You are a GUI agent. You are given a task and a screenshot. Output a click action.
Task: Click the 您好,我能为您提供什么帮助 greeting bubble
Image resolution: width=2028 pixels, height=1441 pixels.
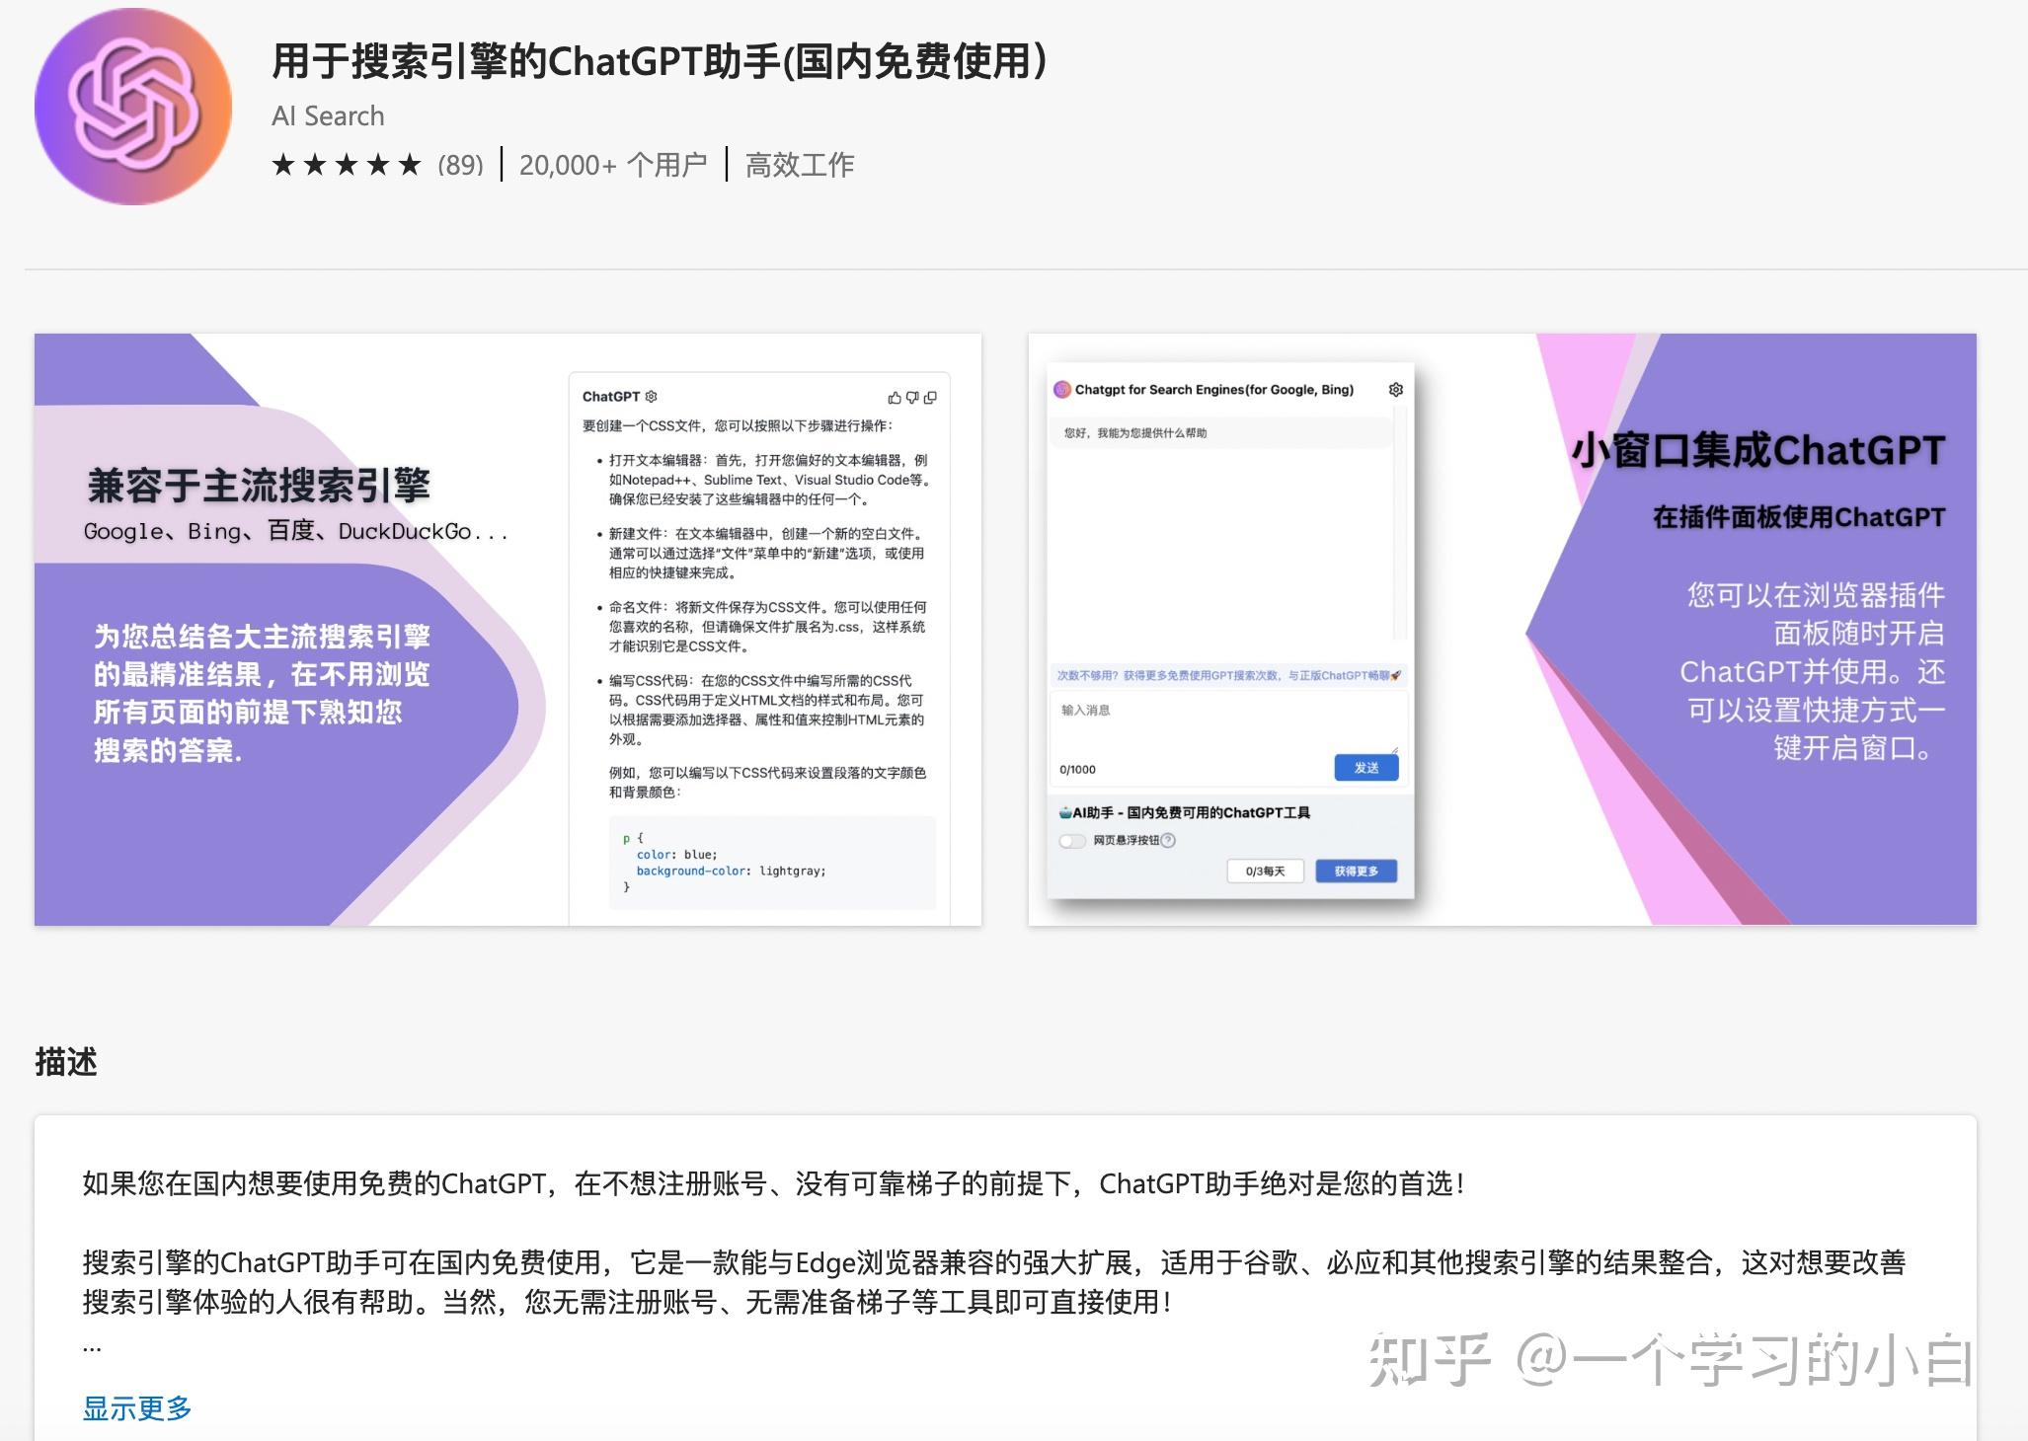tap(1222, 433)
